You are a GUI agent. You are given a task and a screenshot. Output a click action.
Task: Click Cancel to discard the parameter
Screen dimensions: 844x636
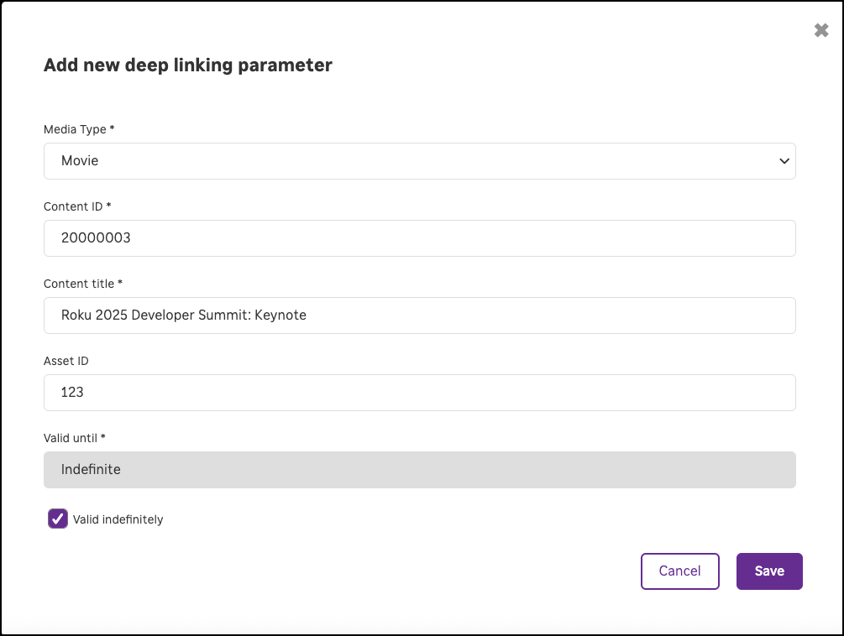click(679, 571)
